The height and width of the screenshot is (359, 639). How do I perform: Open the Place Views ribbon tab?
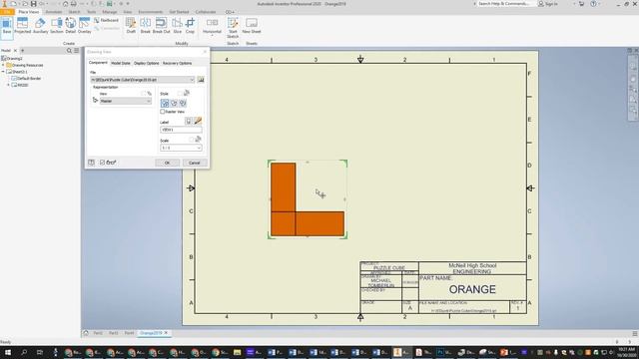29,12
